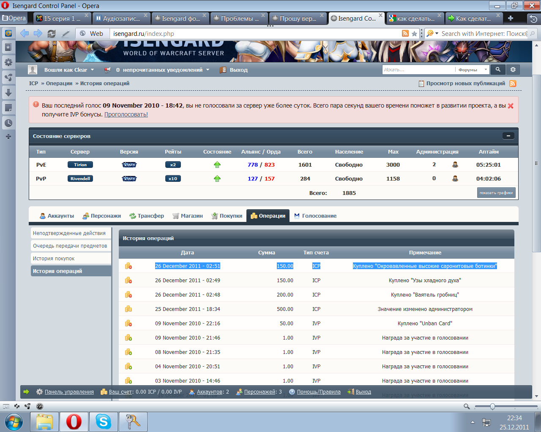Click the Проголосовать! link
The width and height of the screenshot is (541, 432).
126,114
